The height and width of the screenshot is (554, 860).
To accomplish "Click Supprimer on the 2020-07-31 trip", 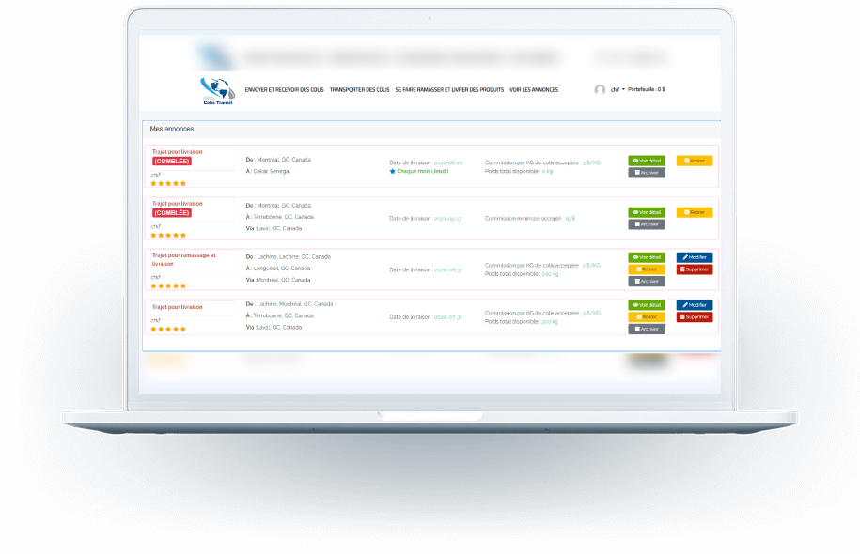I will coord(695,317).
